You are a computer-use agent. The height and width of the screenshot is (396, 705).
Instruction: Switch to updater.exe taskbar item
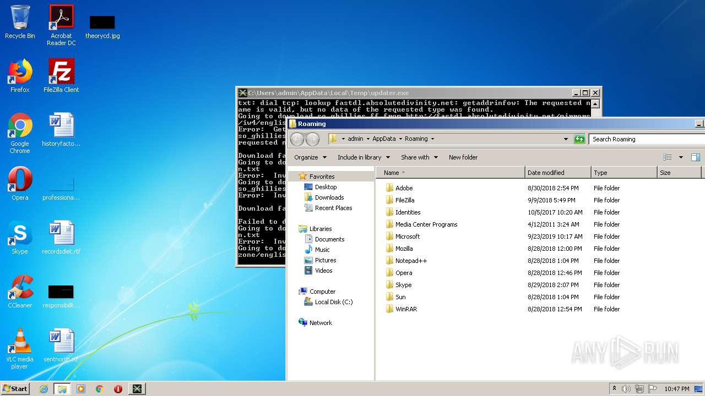point(137,389)
